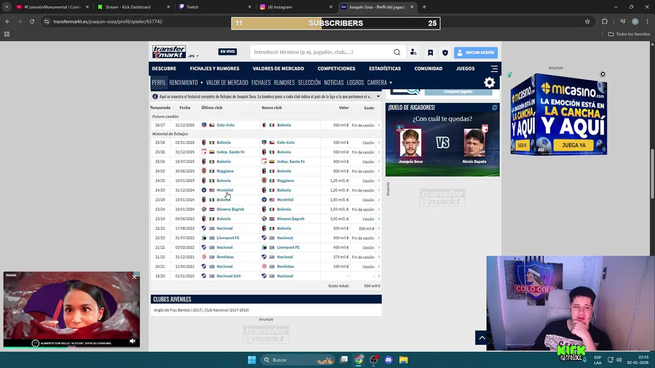655x368 pixels.
Task: Click the refresh icon in Duelo de Jugadores
Action: [x=494, y=107]
